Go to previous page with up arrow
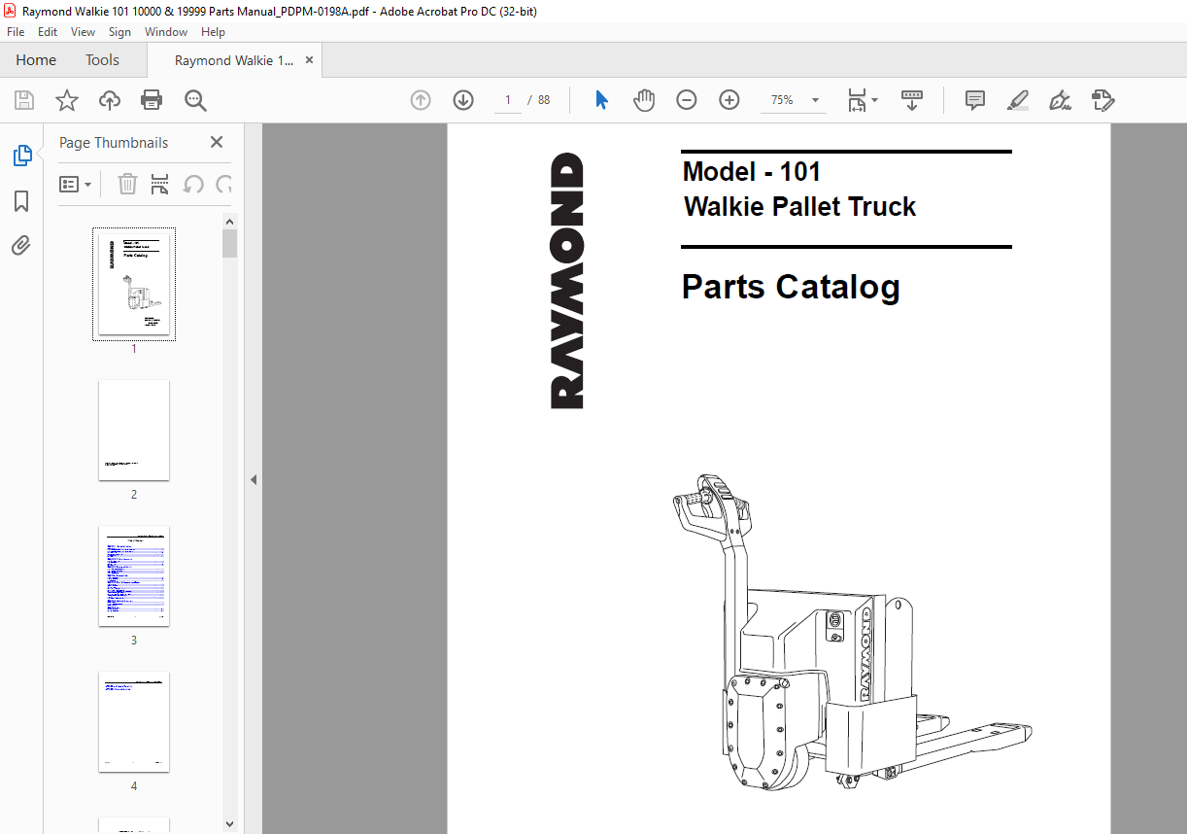The height and width of the screenshot is (834, 1187). [x=421, y=100]
